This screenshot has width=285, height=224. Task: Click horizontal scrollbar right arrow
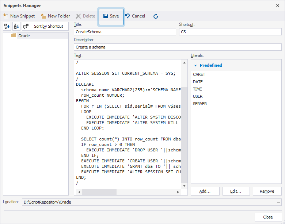coord(178,192)
